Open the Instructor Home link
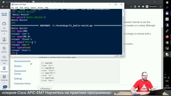171x96 pixels. click(22, 83)
